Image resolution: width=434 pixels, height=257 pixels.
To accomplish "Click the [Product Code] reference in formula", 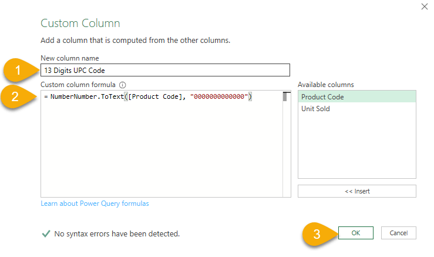I will [x=155, y=96].
